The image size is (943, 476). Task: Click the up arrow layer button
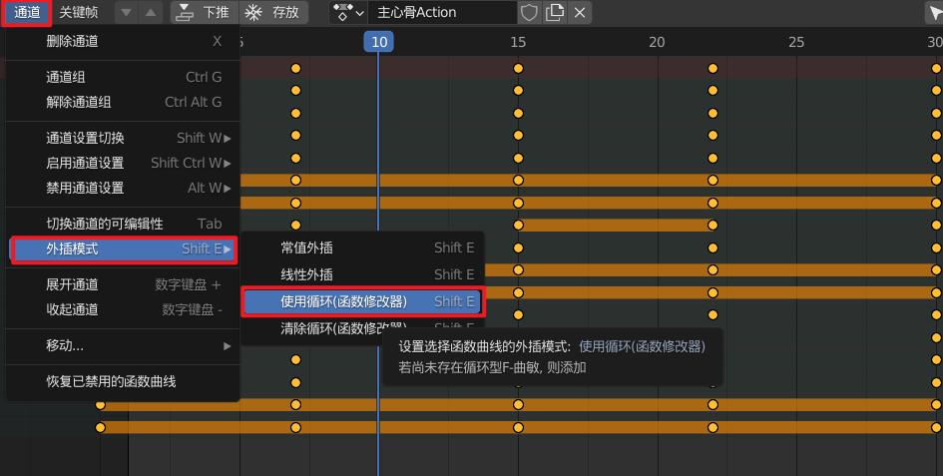150,13
